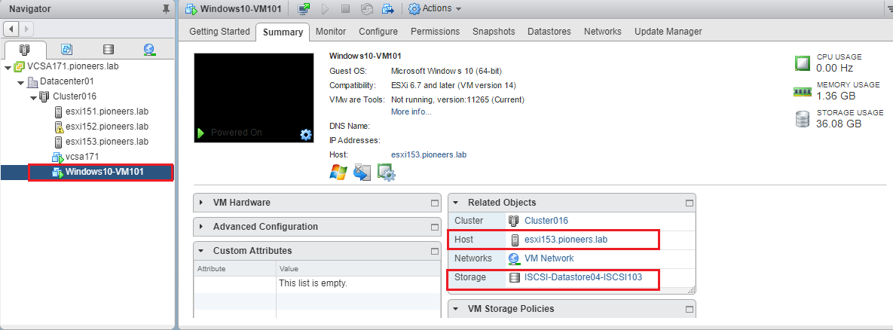This screenshot has height=330, width=893.
Task: Select the Summary tab
Action: 283,32
